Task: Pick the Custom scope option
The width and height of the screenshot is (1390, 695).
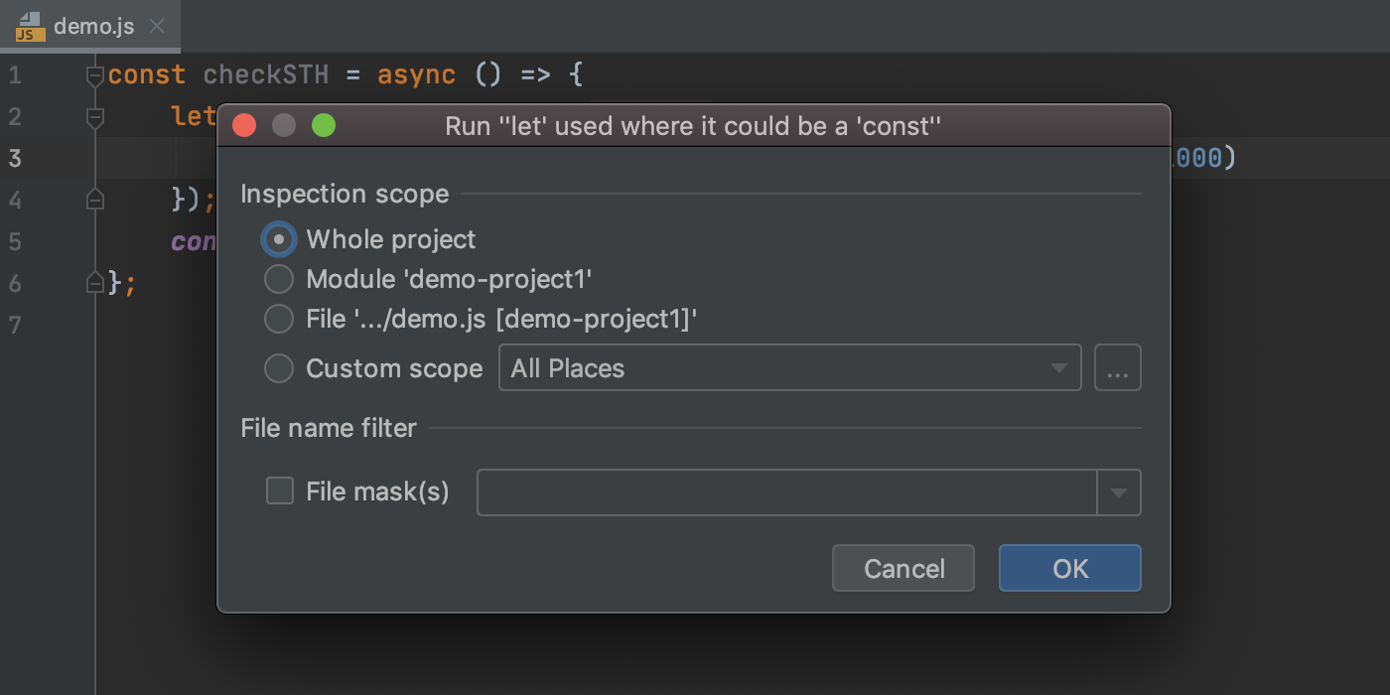Action: click(279, 368)
